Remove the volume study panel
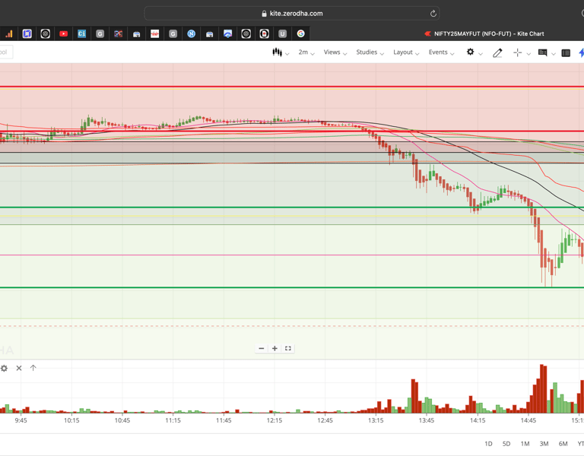Screen dimensions: 584x456 [19, 368]
